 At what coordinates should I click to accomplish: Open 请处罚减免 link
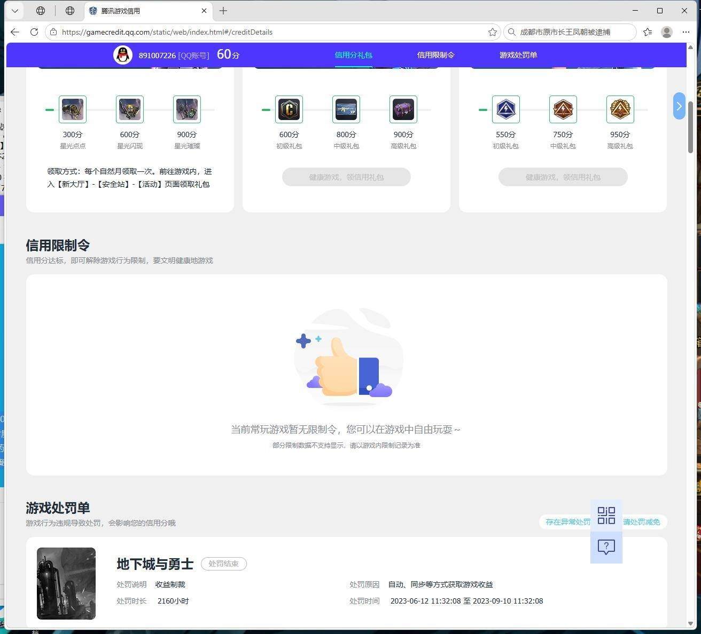tap(642, 522)
